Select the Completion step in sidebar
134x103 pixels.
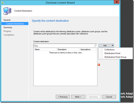(x=9, y=35)
